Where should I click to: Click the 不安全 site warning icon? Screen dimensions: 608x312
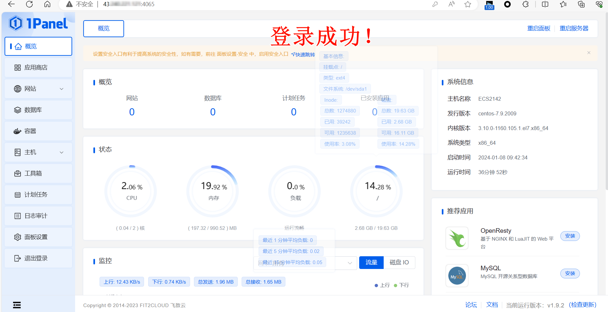[69, 4]
